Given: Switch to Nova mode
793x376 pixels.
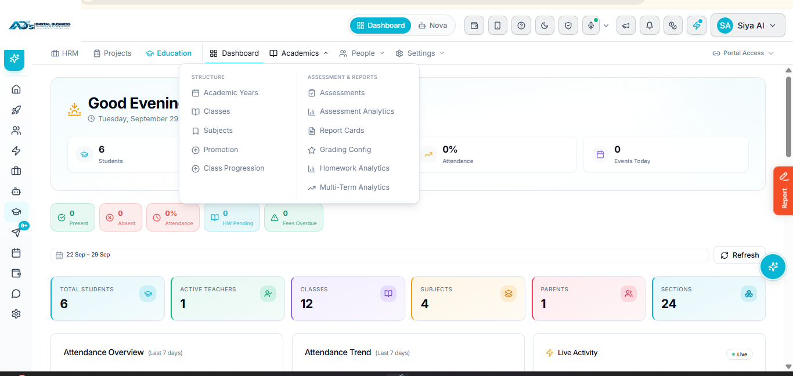Looking at the screenshot, I should [432, 26].
